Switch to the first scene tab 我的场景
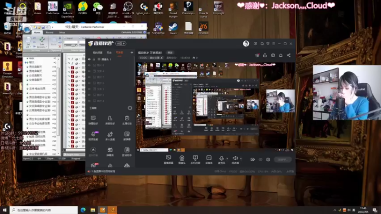381x214 pixels. coord(98,52)
